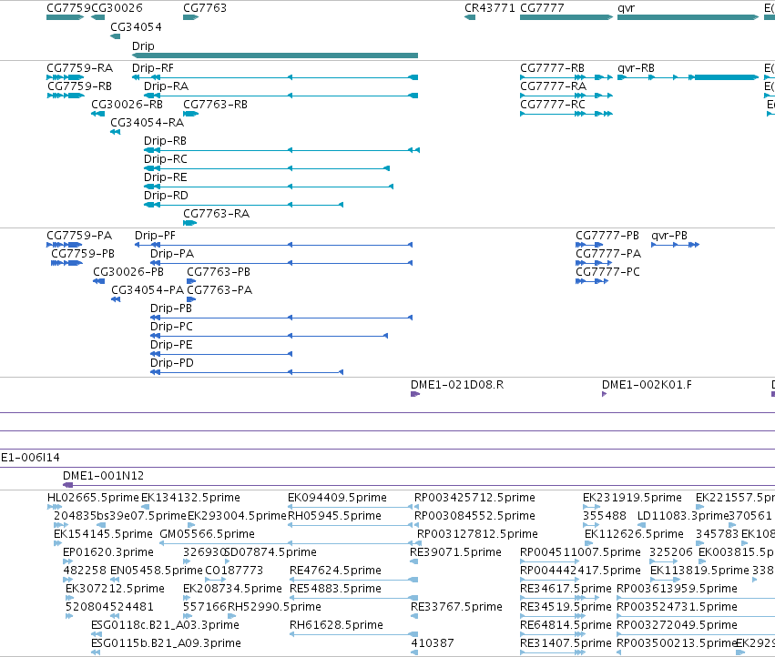Select the ESG0115b.B21_A09.3prime EST label

[166, 643]
